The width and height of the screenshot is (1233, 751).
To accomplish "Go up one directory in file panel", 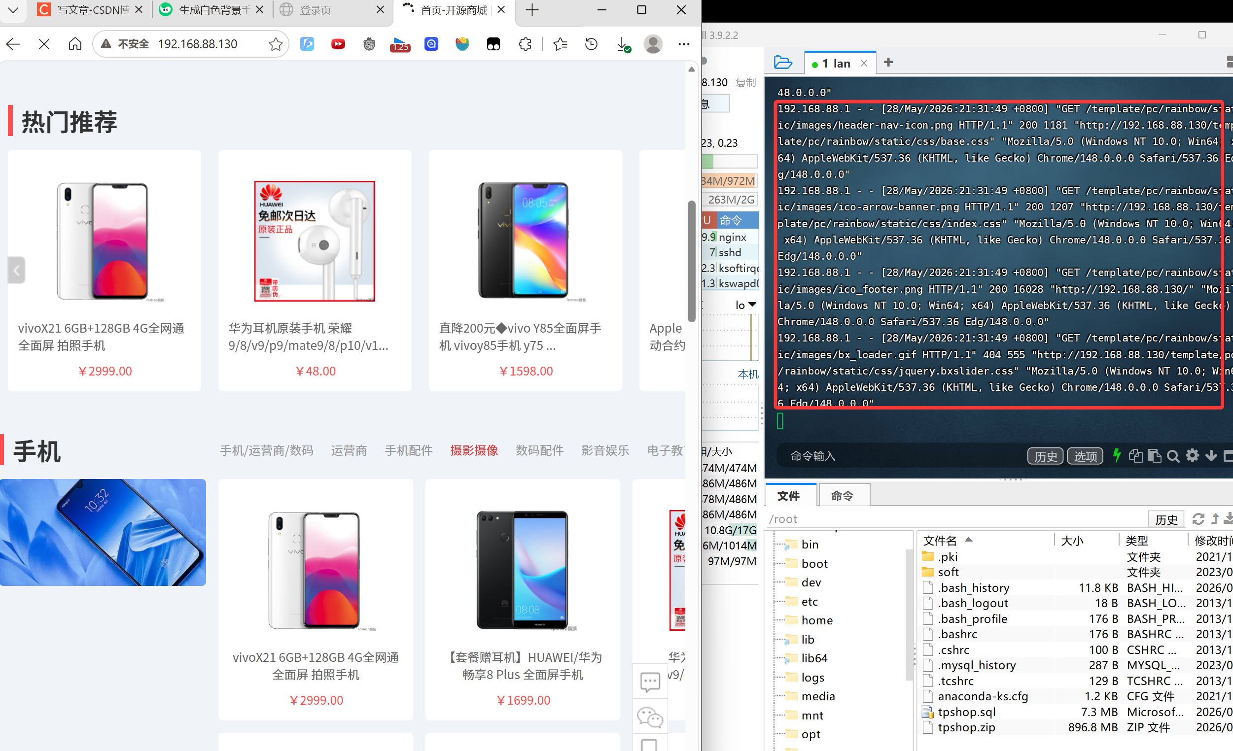I will (x=1215, y=519).
